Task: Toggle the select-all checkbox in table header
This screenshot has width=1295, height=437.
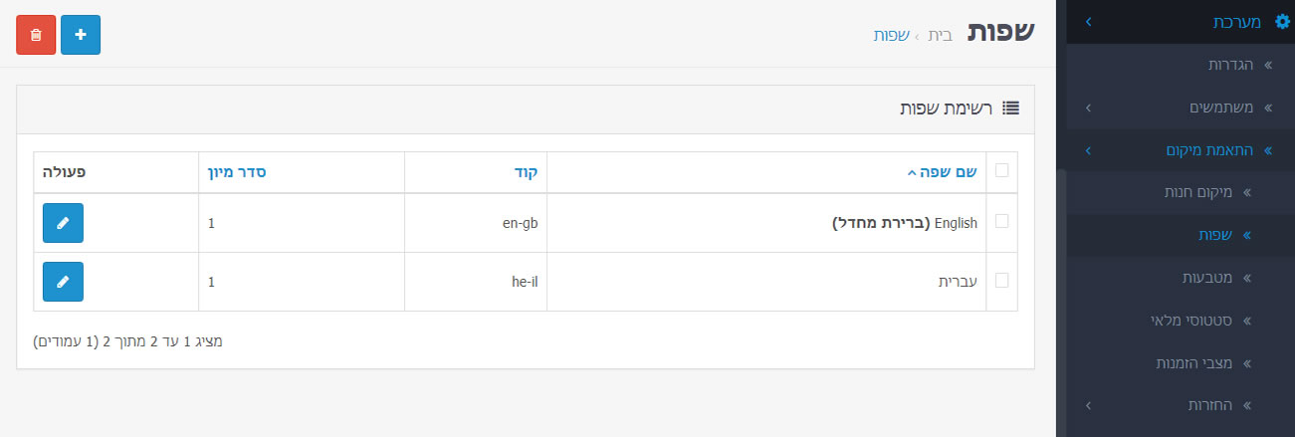Action: 1001,170
